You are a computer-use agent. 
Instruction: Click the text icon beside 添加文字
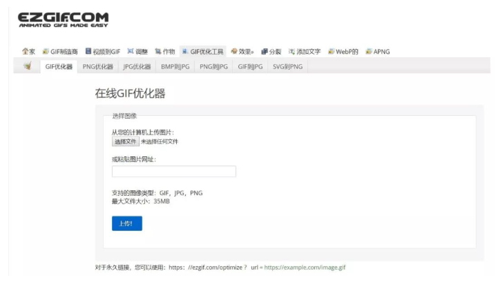click(292, 51)
